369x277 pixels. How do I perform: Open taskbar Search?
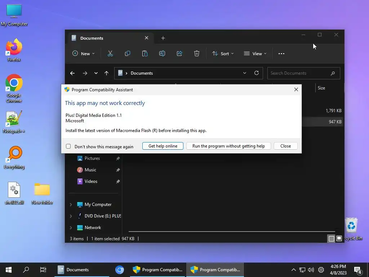point(26,270)
